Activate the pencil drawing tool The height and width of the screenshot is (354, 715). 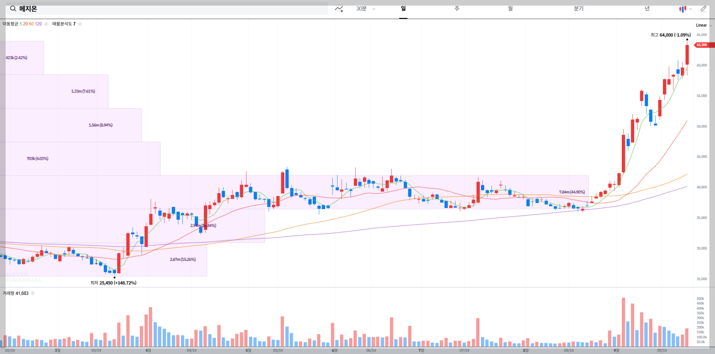tap(703, 9)
